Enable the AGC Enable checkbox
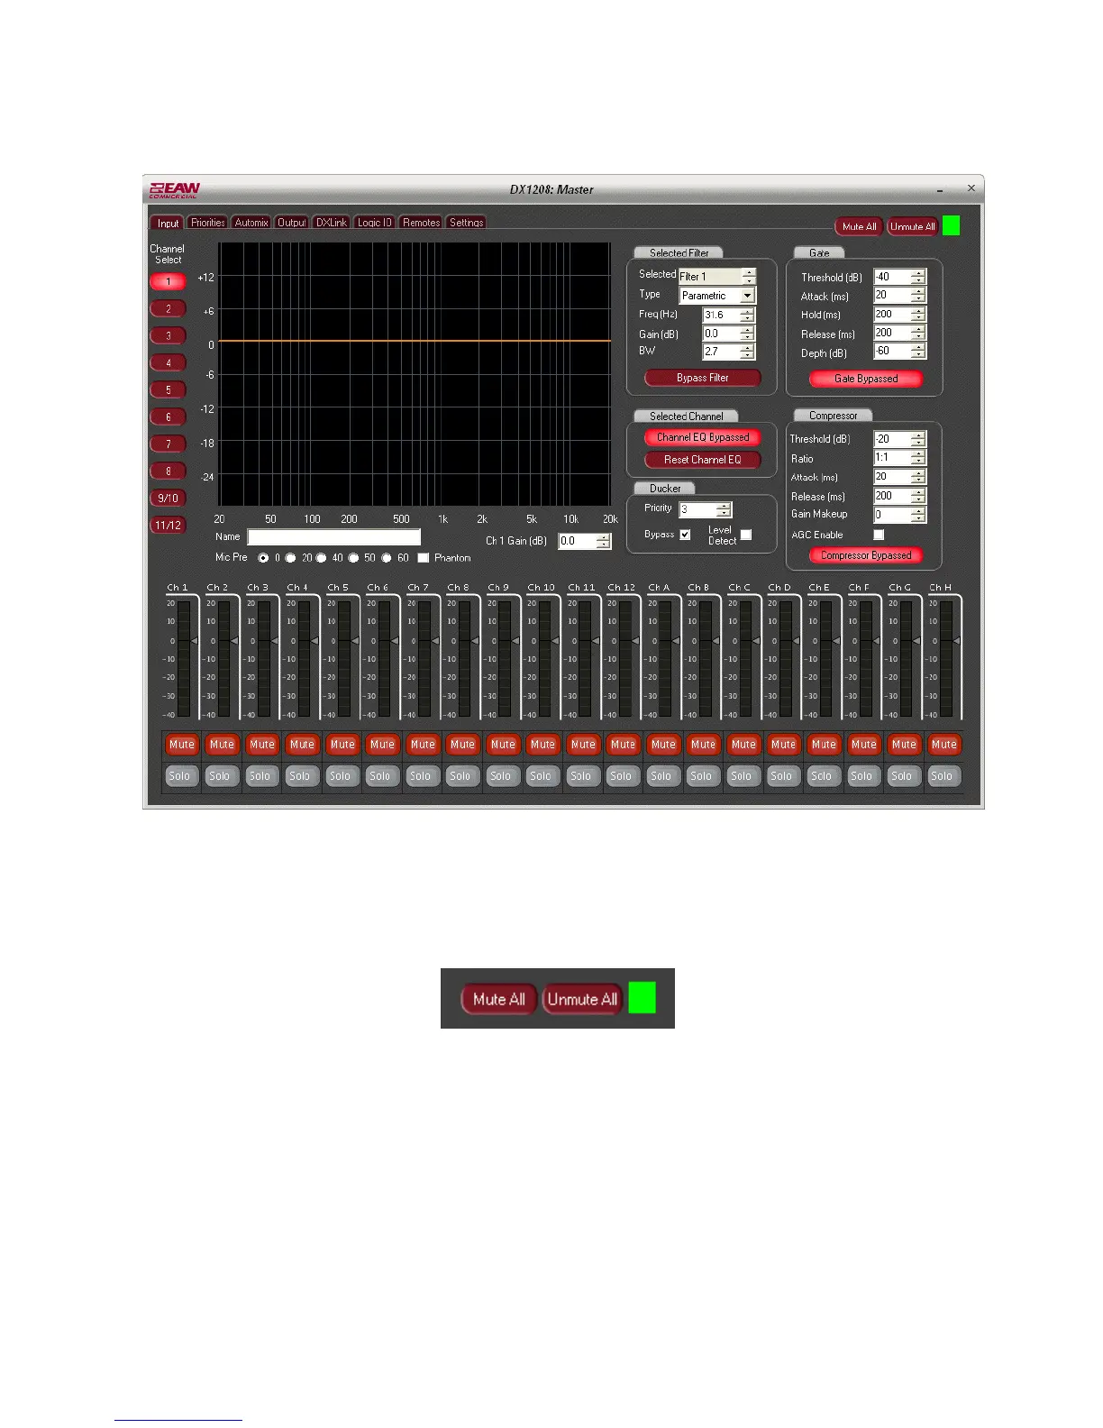This screenshot has height=1428, width=1103. [x=879, y=535]
